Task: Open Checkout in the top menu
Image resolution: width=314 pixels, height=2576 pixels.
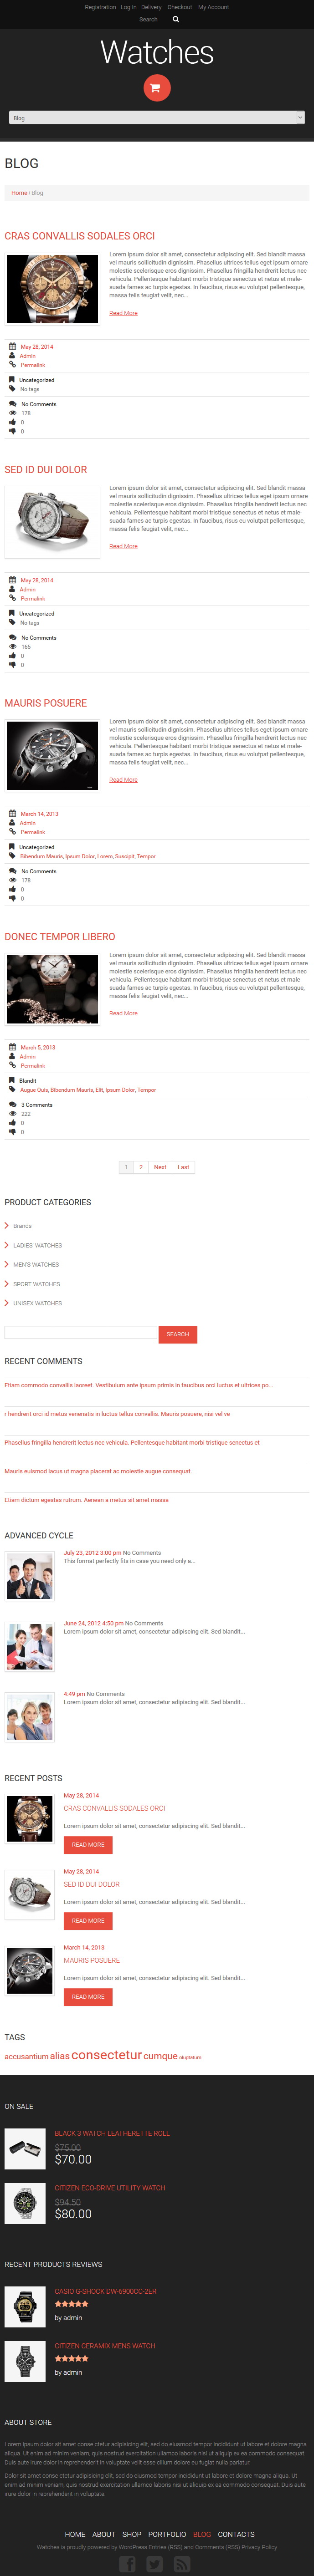Action: (x=180, y=7)
